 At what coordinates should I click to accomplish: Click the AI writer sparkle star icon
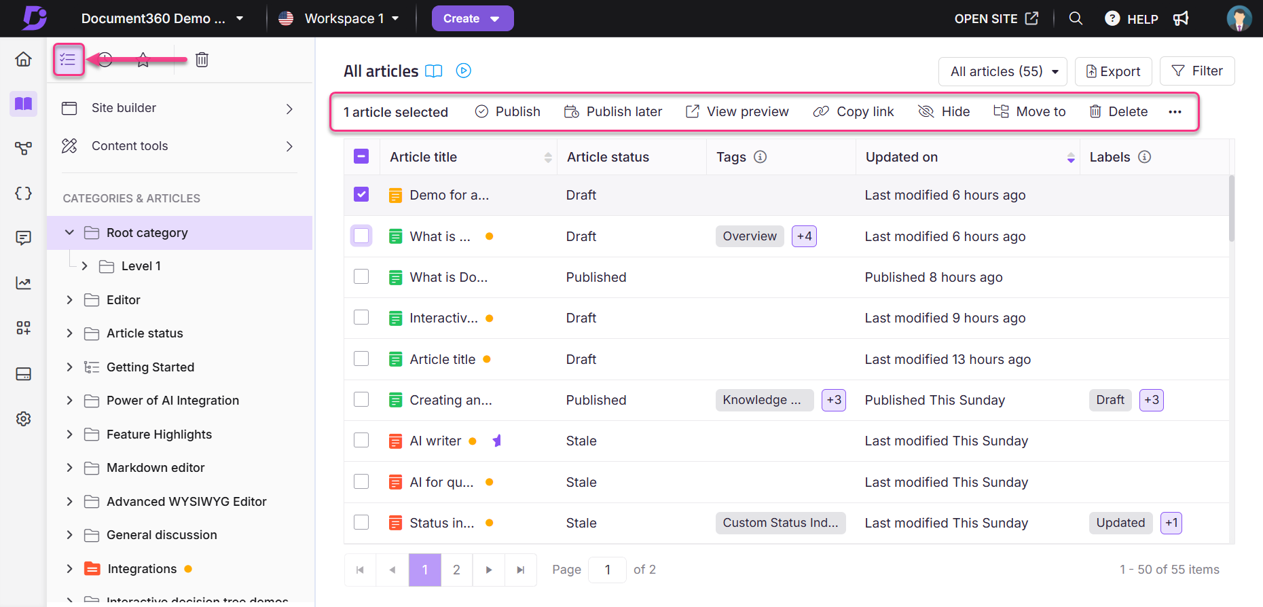point(497,441)
